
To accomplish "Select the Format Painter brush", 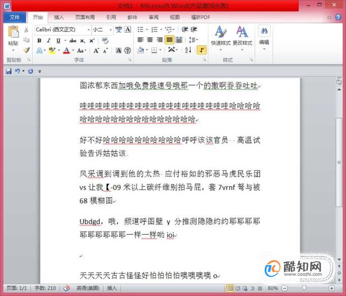I will point(27,50).
